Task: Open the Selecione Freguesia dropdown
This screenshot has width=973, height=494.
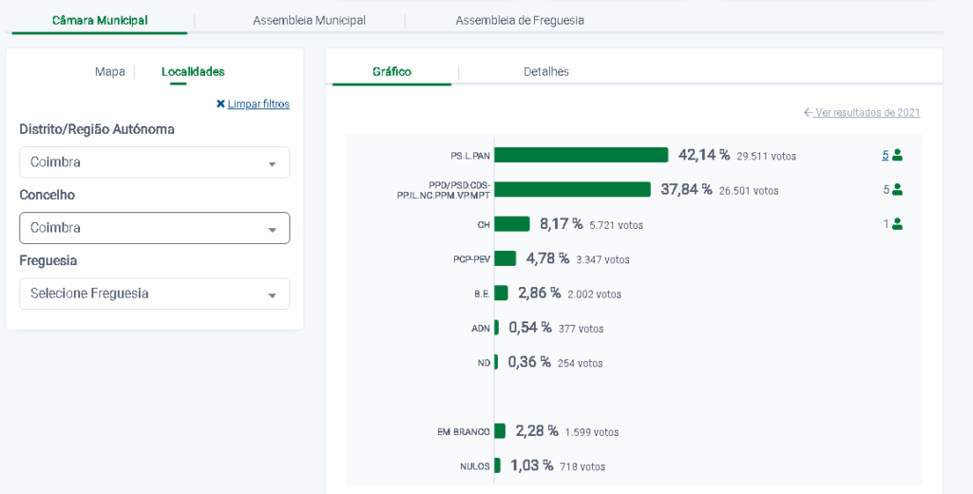Action: tap(154, 294)
